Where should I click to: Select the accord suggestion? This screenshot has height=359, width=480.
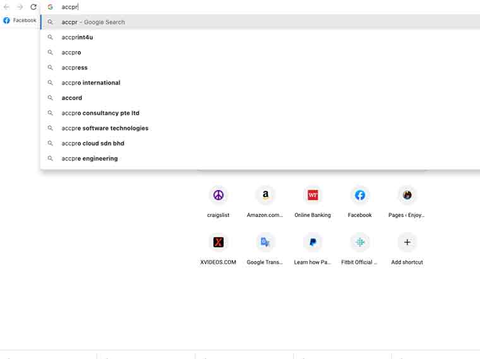72,98
